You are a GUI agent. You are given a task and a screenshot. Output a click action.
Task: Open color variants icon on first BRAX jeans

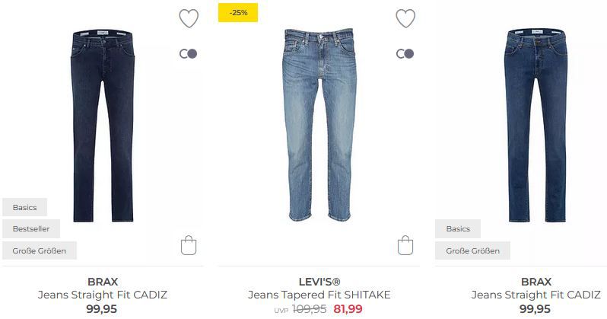[x=189, y=53]
